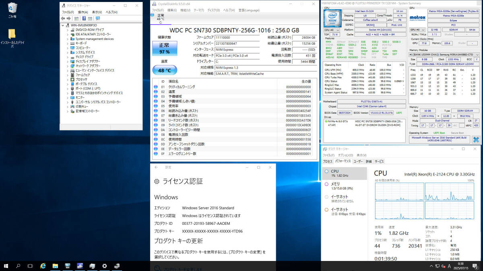
Task: Open 言語(Language) menu in CrystalDiskInfo
Action: (249, 10)
